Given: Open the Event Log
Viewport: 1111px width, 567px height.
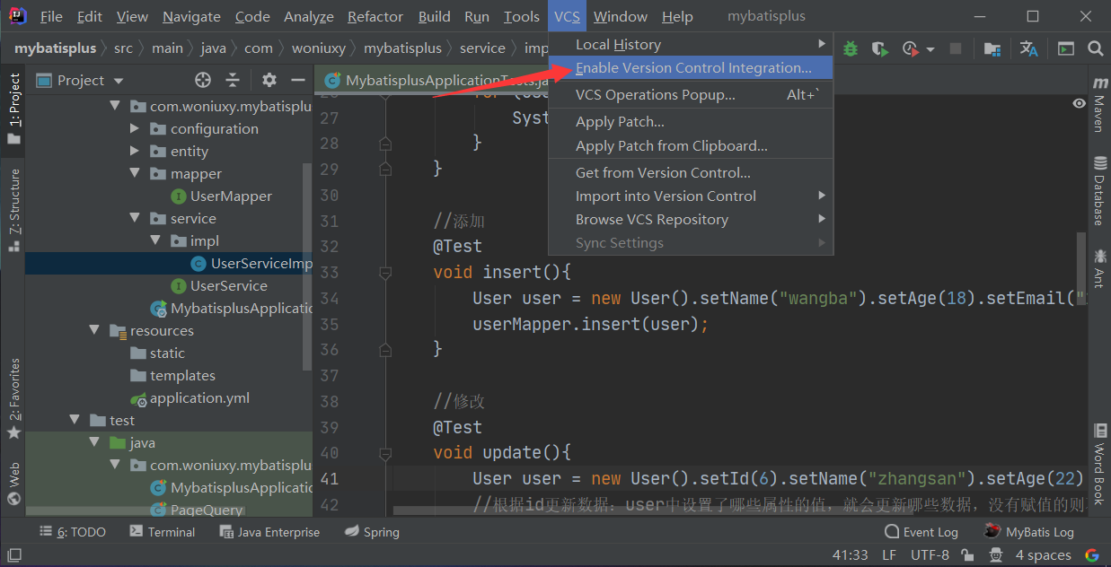Looking at the screenshot, I should coord(921,532).
